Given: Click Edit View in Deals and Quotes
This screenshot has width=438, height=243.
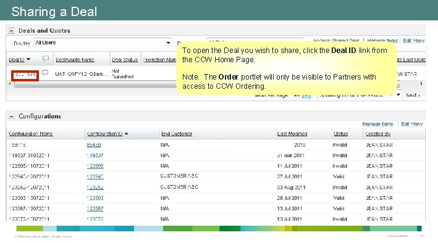Looking at the screenshot, I should pyautogui.click(x=413, y=41).
